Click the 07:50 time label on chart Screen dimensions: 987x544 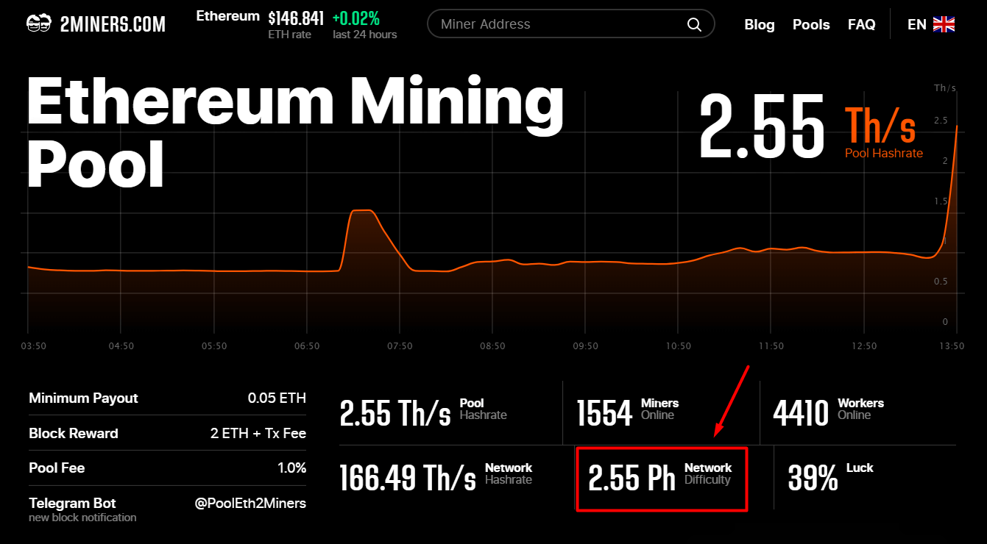pos(400,346)
